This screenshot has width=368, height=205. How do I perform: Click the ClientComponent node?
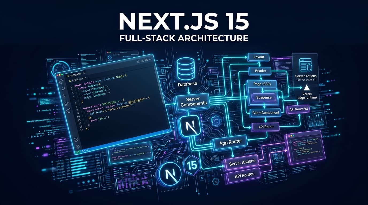coord(266,113)
